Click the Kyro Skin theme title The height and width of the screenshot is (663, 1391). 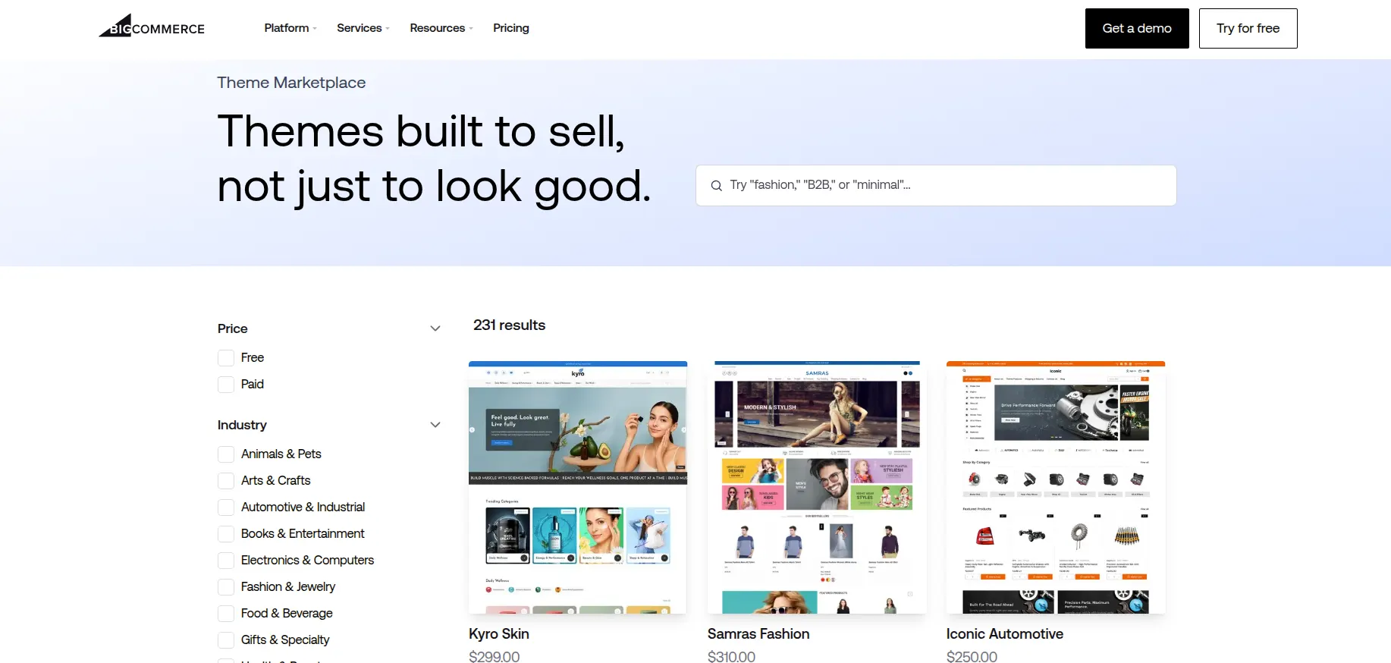click(499, 634)
